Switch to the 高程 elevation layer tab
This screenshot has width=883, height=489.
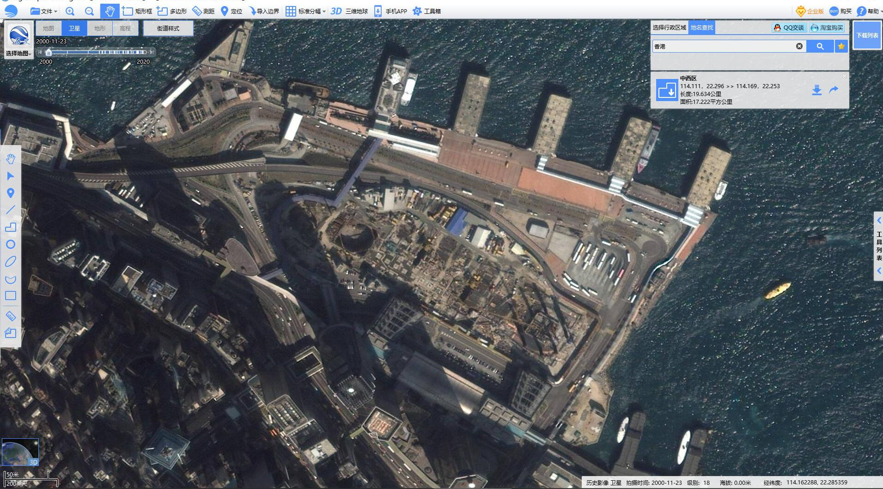click(x=125, y=28)
